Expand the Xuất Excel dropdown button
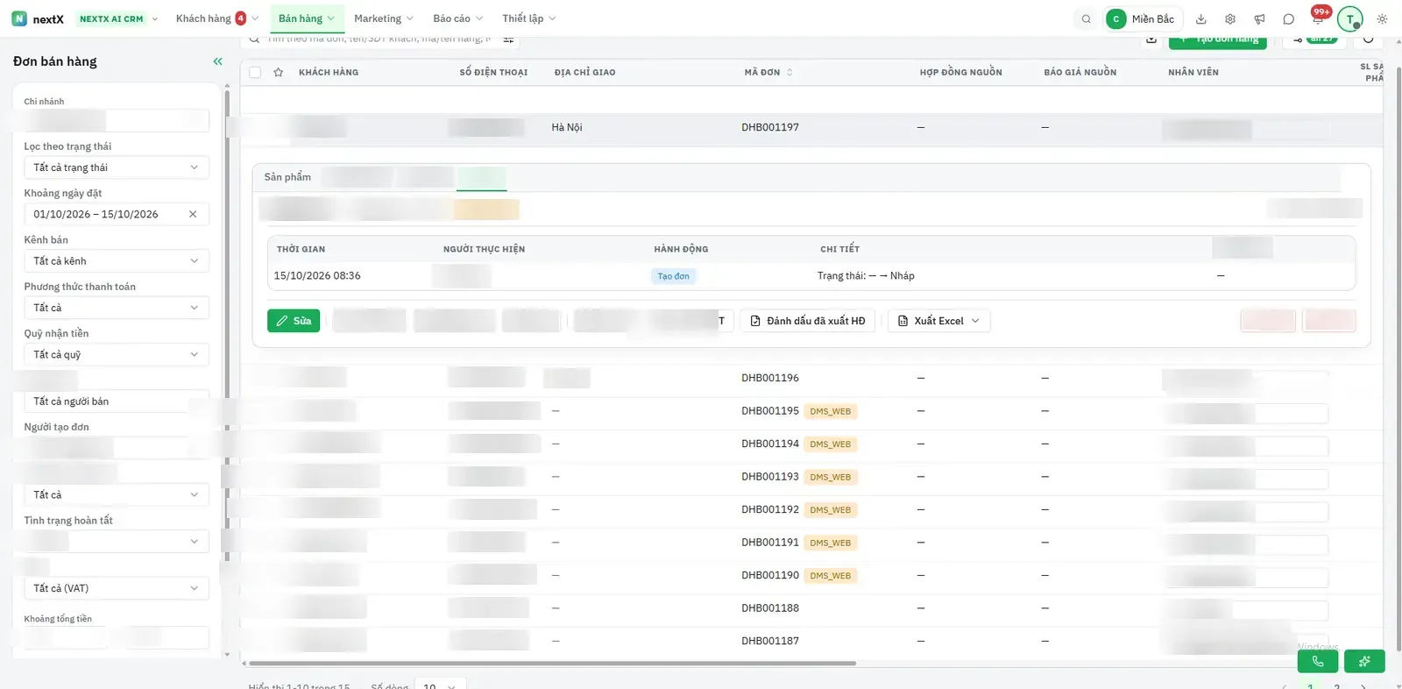Screen dimensions: 1402x689 point(939,321)
